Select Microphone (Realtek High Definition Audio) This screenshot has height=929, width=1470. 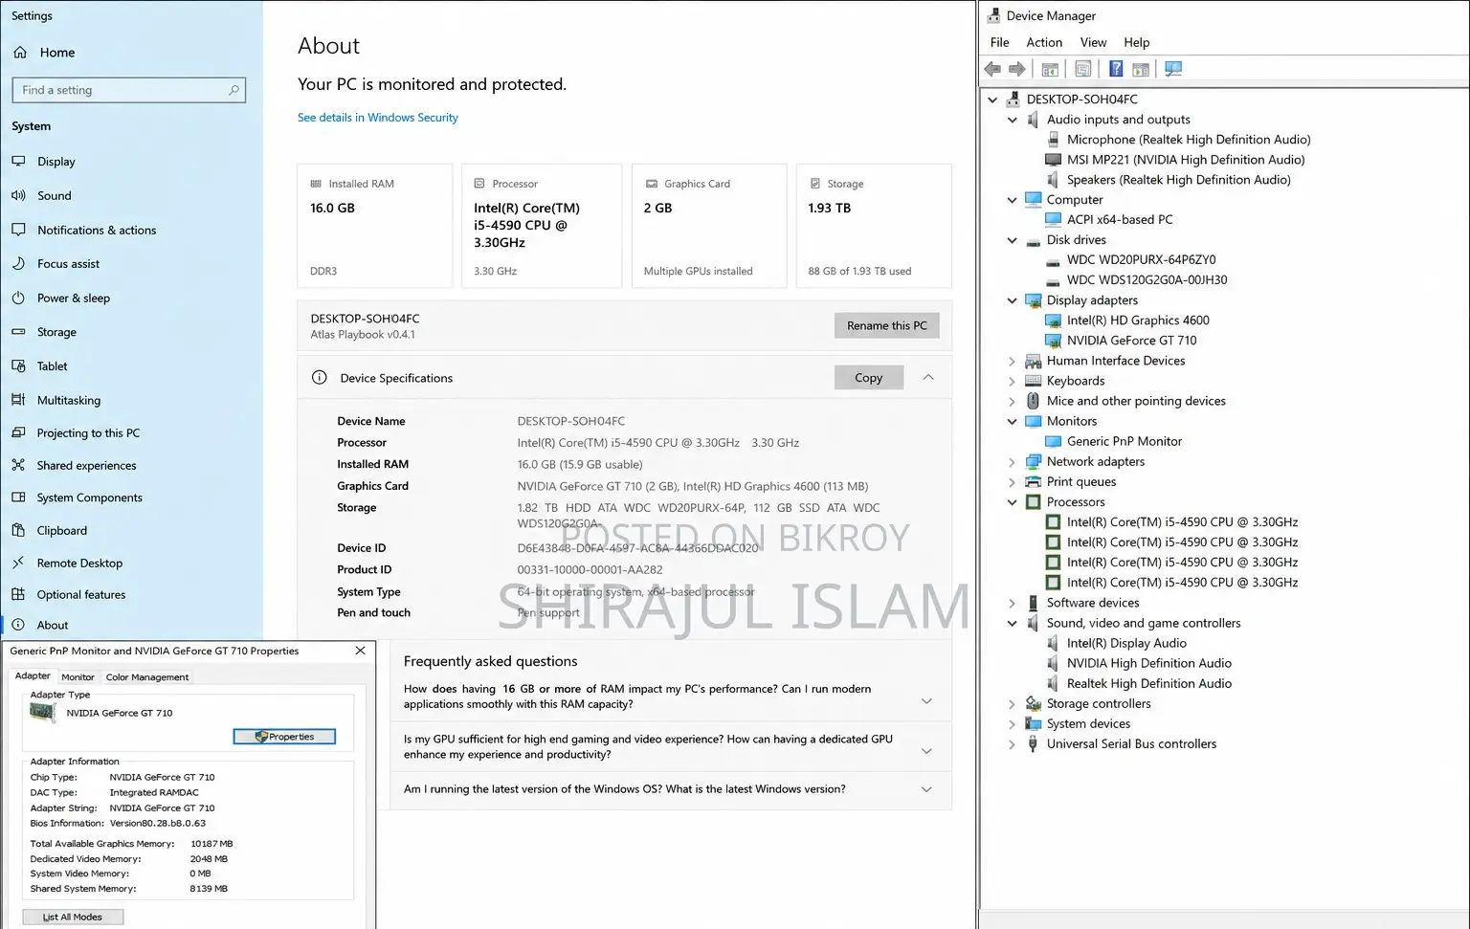click(x=1189, y=140)
